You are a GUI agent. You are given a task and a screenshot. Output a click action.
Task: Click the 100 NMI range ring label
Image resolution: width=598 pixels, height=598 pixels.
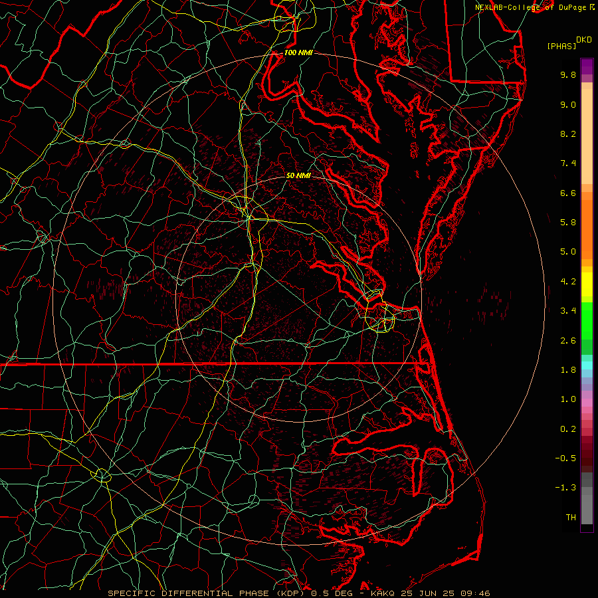(298, 52)
